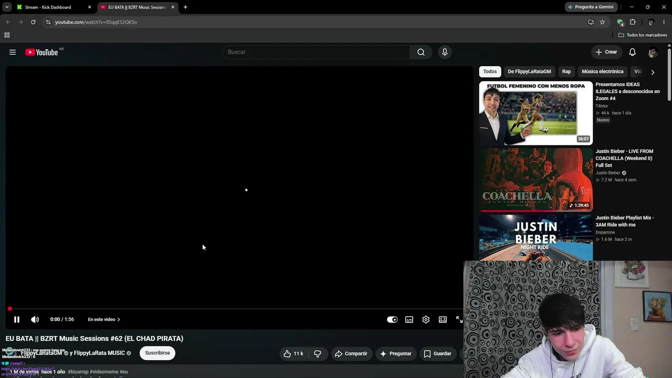This screenshot has width=672, height=378.
Task: Open 'Todos los marcadores' folder
Action: pyautogui.click(x=643, y=35)
